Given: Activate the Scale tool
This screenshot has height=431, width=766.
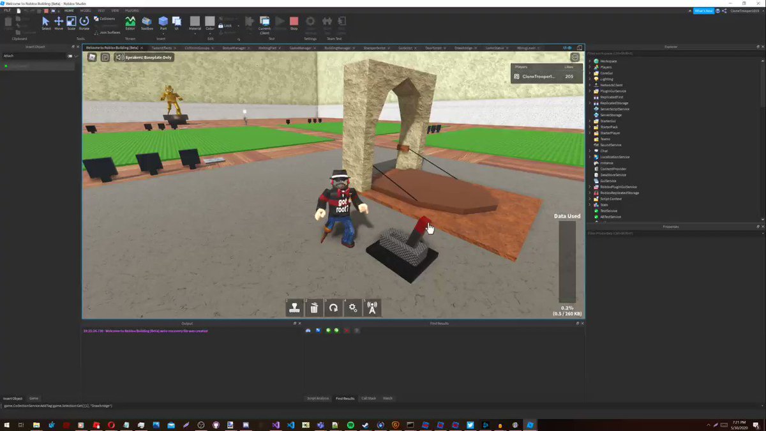Looking at the screenshot, I should 71,23.
